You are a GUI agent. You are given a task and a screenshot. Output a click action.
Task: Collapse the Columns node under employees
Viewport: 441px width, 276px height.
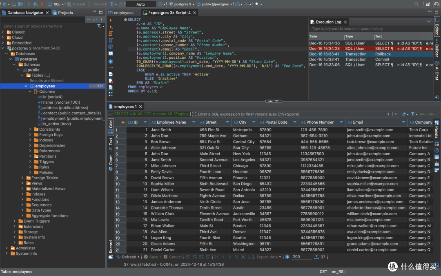pos(30,92)
